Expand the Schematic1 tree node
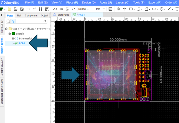The image size is (179, 123). point(13,38)
